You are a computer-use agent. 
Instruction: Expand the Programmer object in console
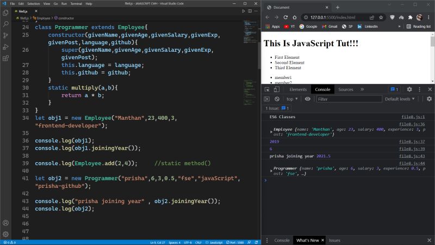click(271, 171)
